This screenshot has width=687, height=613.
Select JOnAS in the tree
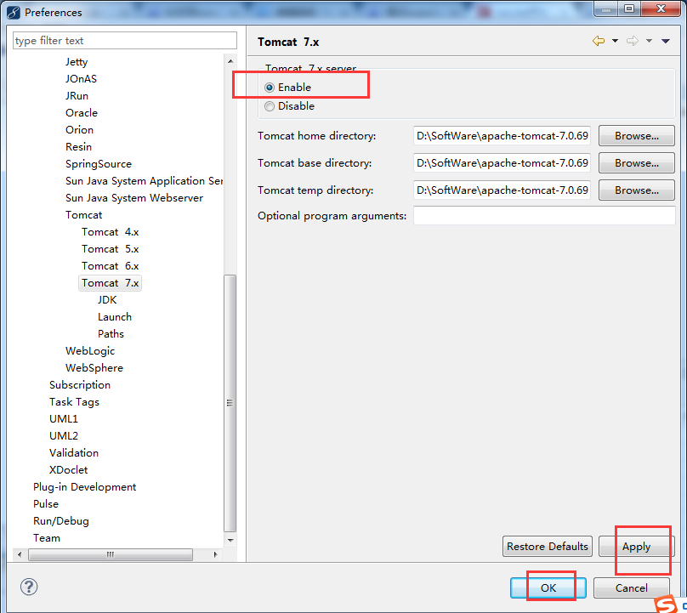(x=81, y=79)
